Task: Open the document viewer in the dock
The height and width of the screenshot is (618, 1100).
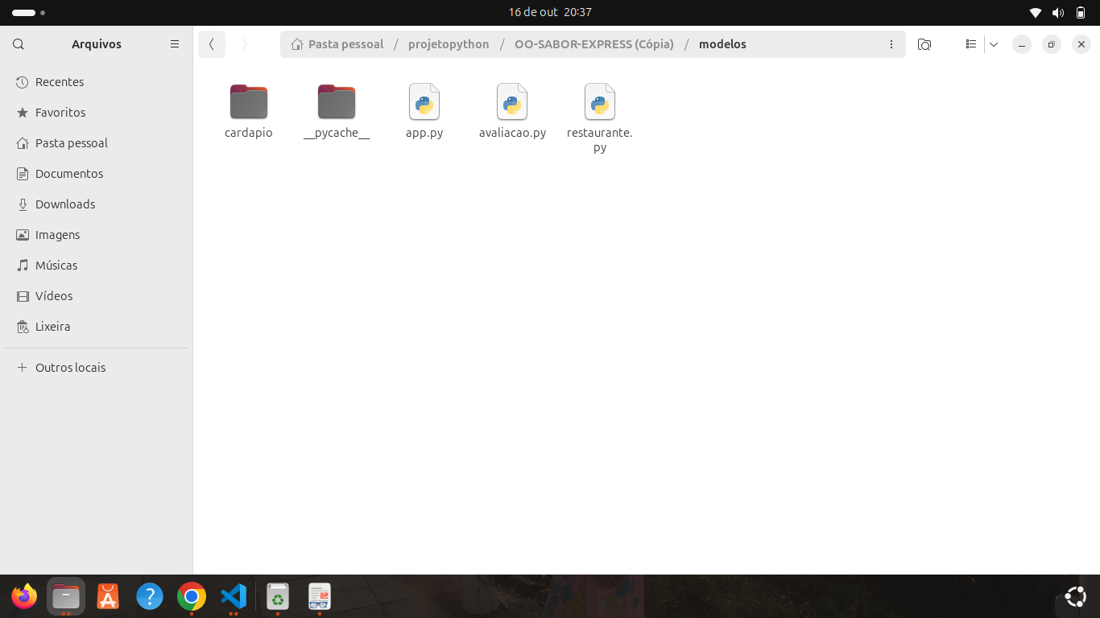Action: (x=320, y=596)
